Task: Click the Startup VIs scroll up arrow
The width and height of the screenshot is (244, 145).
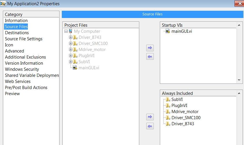Action: [x=239, y=25]
